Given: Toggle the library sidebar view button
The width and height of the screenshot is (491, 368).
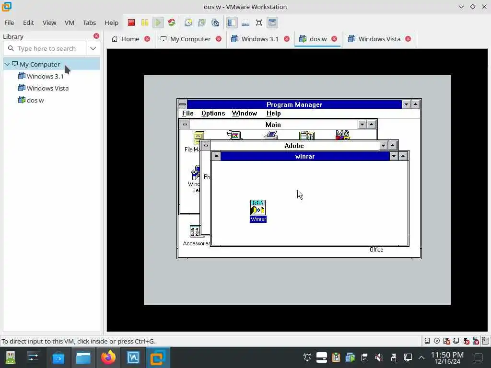Looking at the screenshot, I should [232, 23].
